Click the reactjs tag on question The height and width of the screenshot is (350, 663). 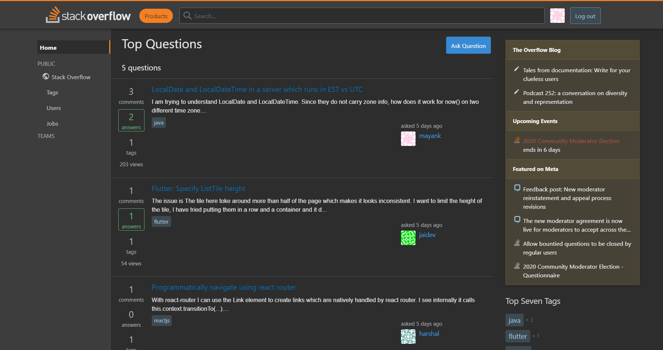click(162, 321)
